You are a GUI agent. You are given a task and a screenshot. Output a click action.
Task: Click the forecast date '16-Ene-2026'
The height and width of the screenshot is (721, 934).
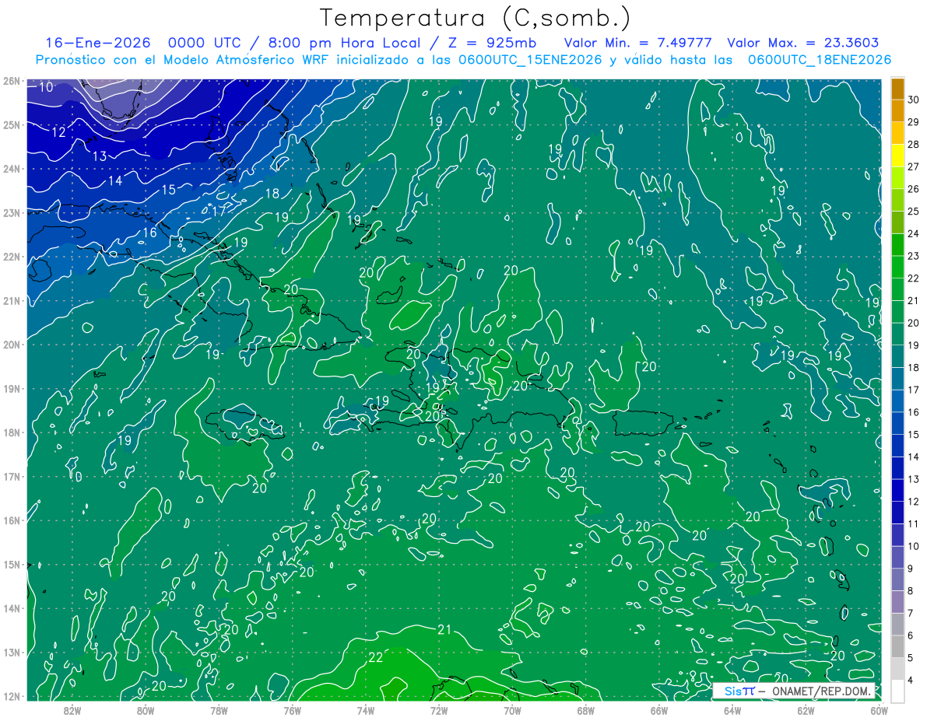98,43
